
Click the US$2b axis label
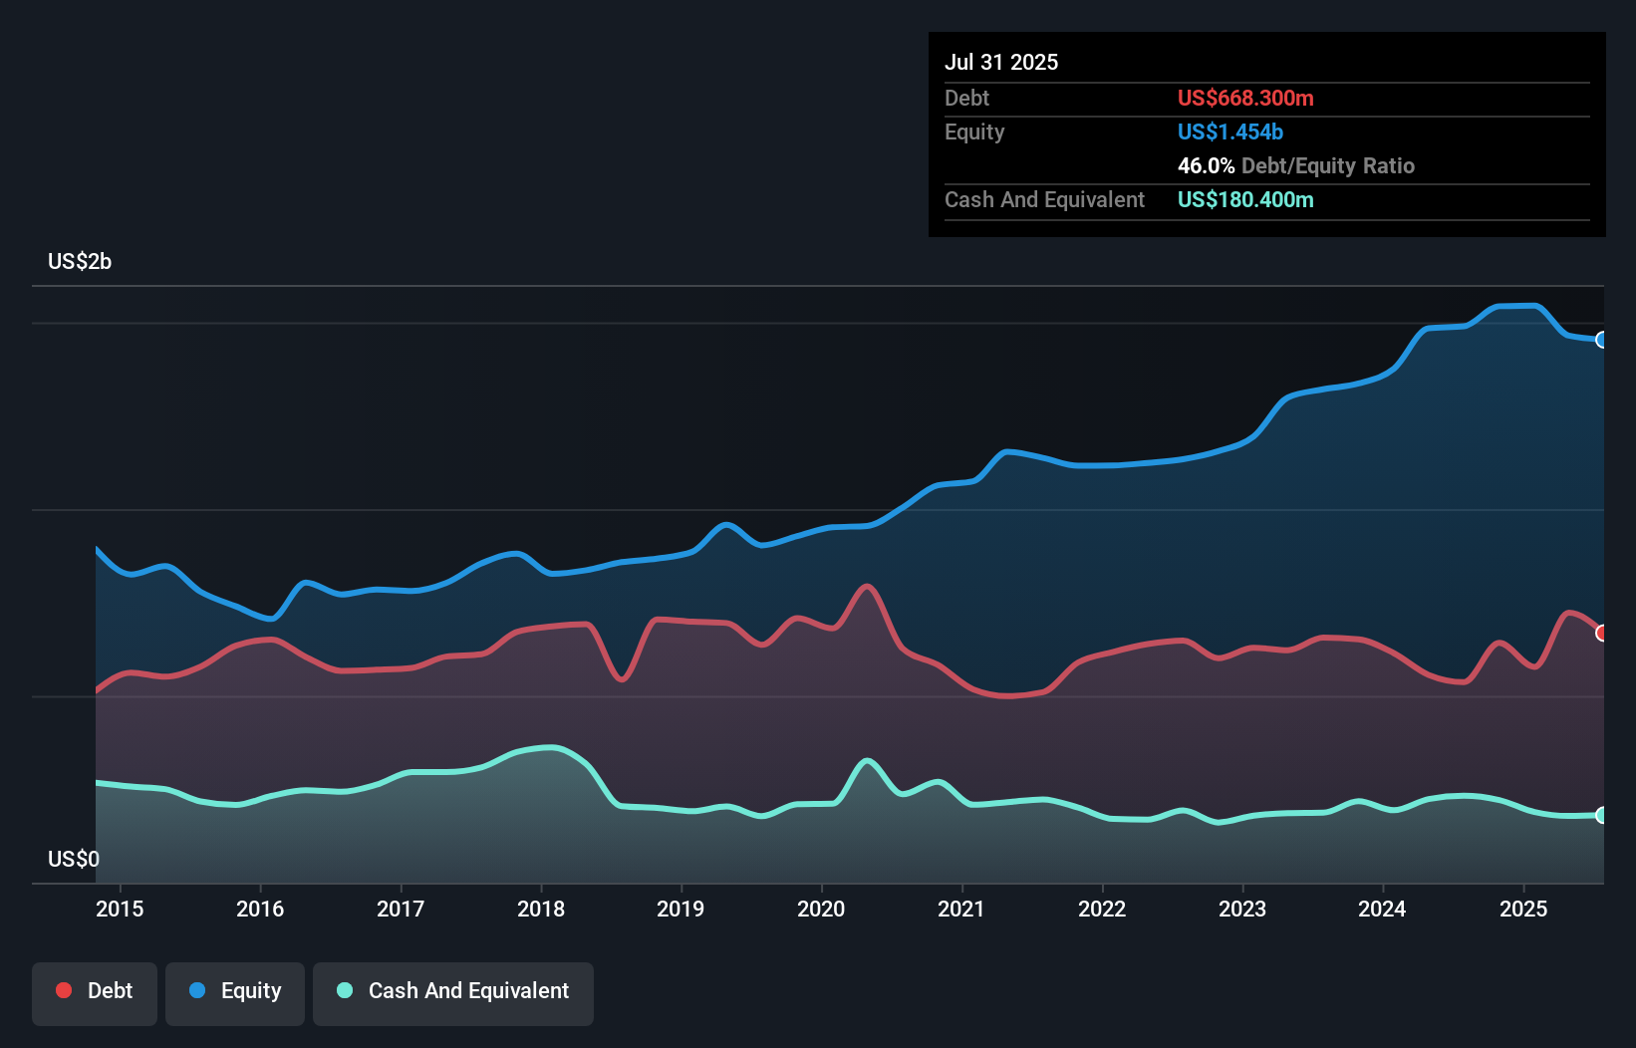point(80,262)
